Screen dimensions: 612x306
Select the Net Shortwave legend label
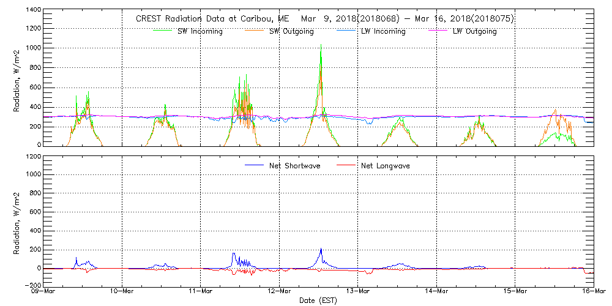click(x=294, y=165)
